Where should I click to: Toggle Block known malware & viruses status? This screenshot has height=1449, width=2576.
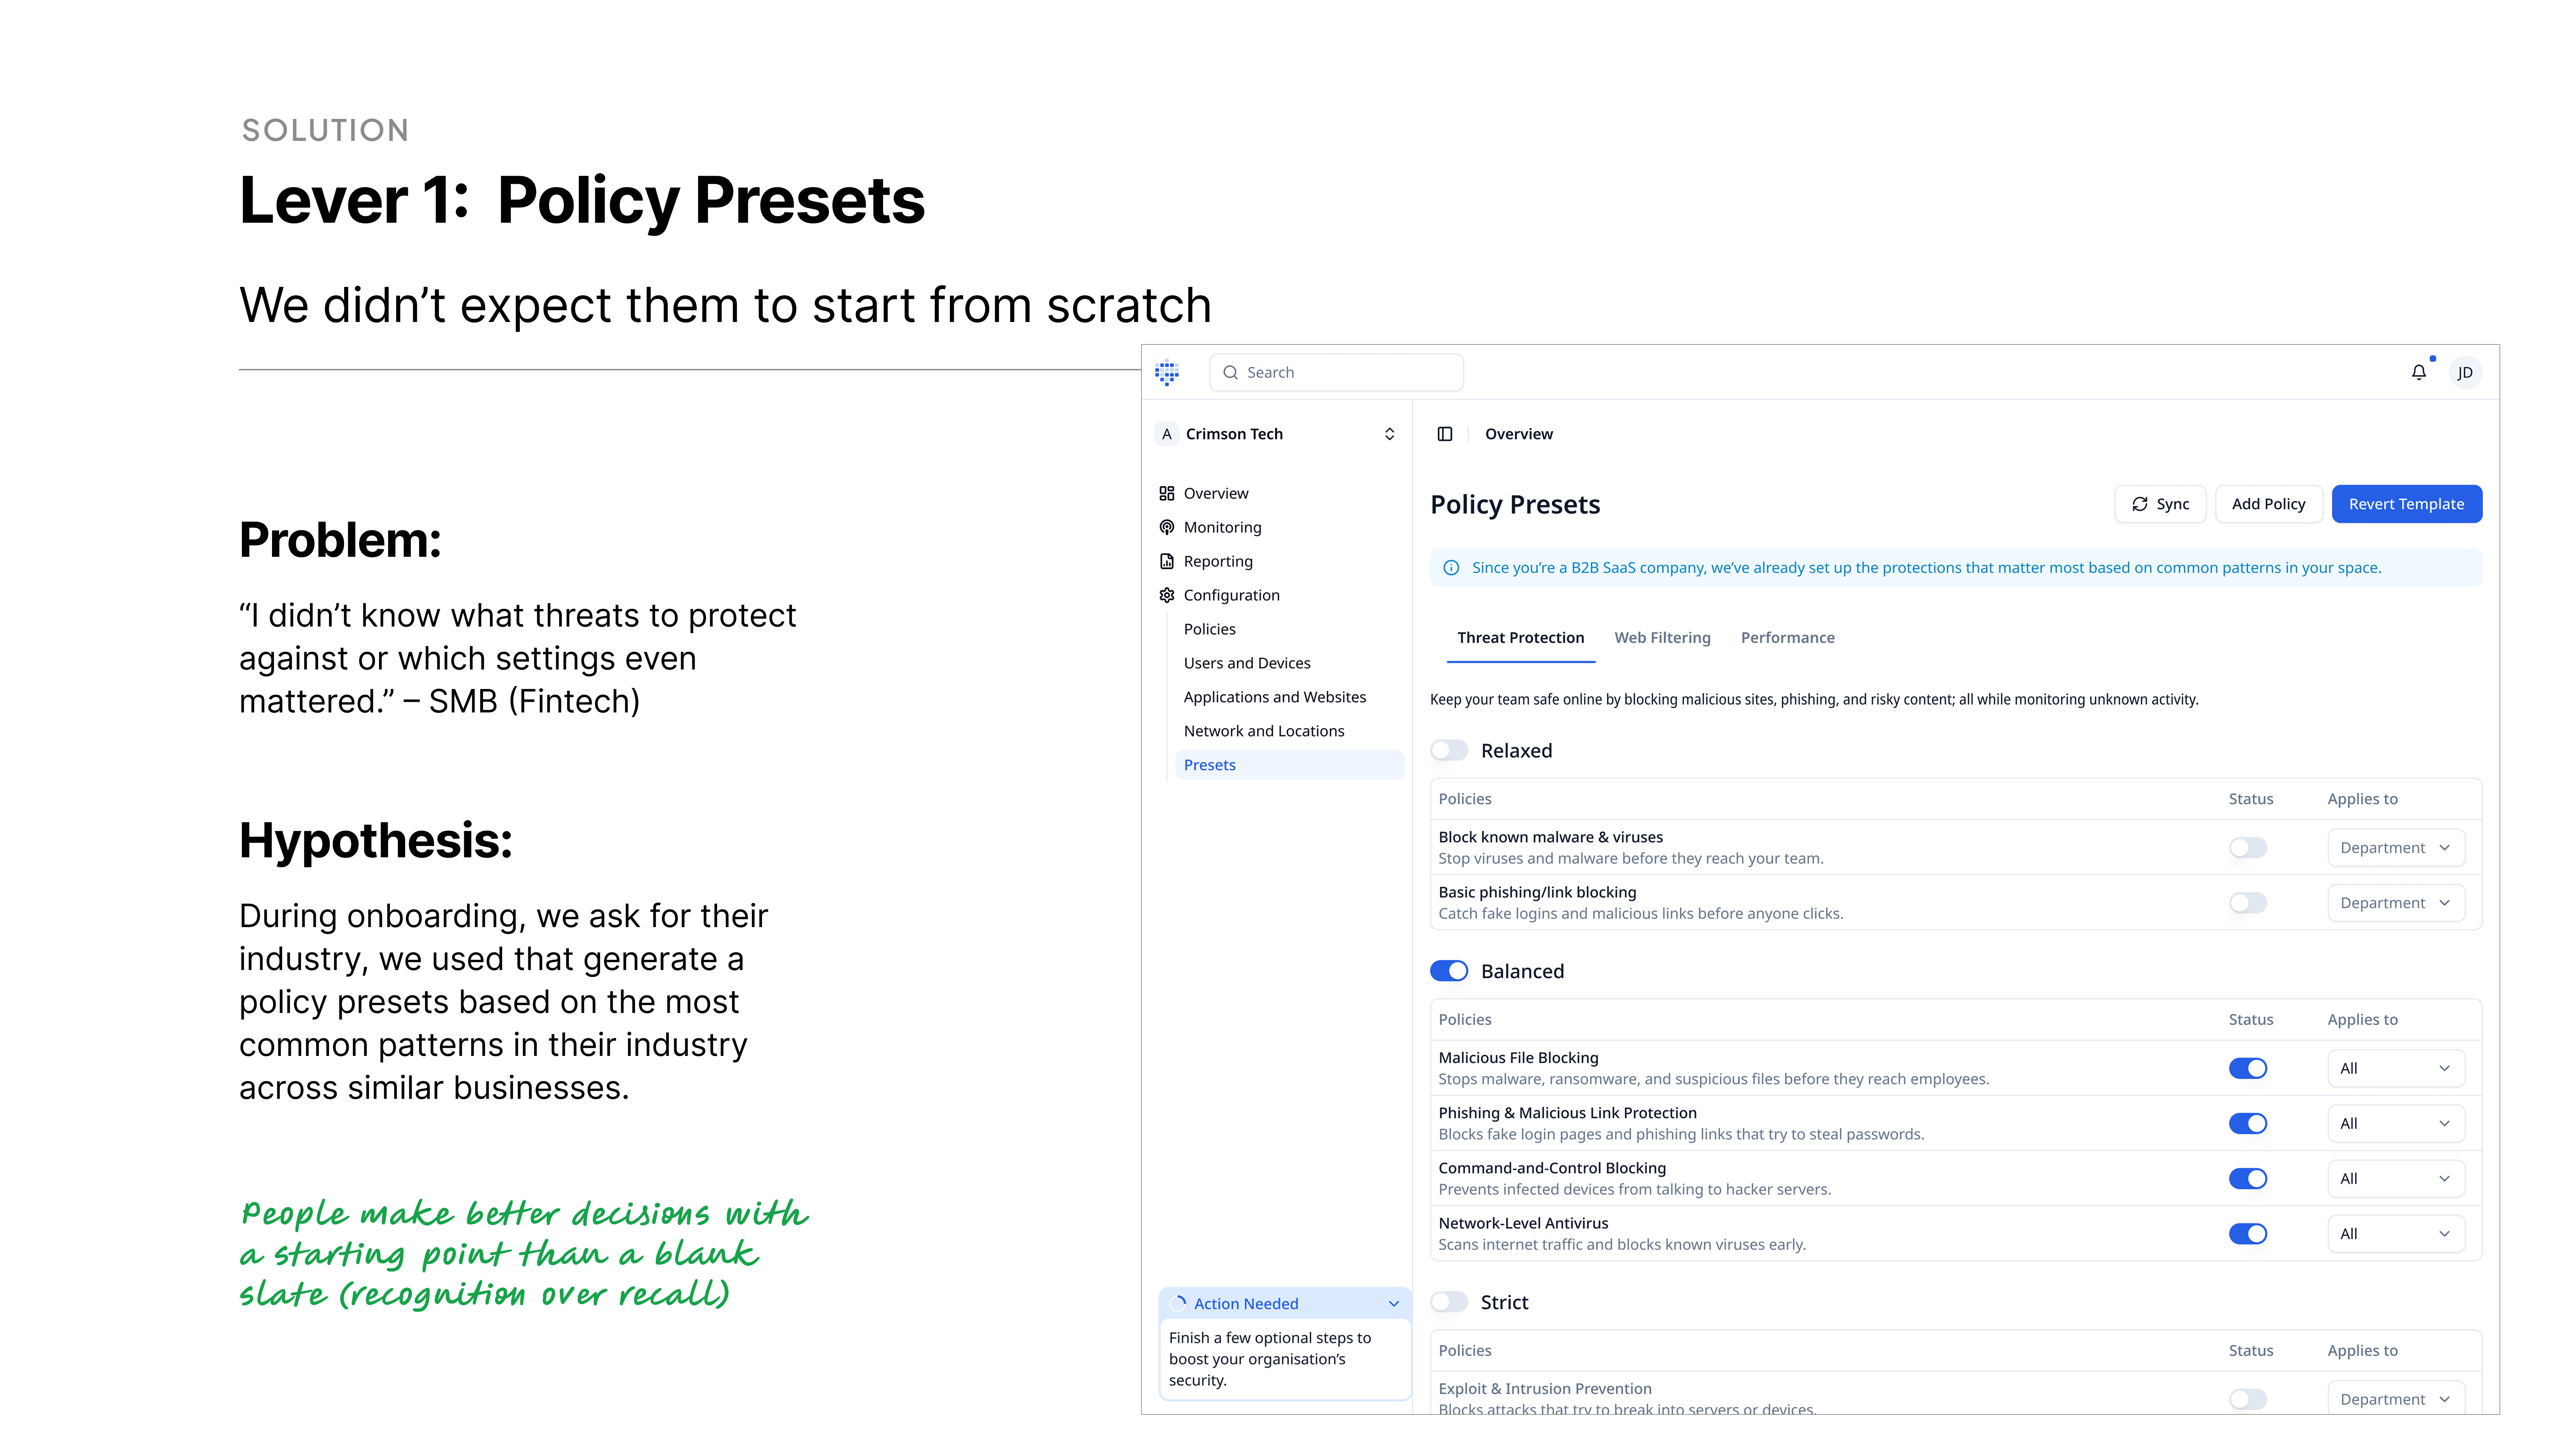[x=2248, y=848]
